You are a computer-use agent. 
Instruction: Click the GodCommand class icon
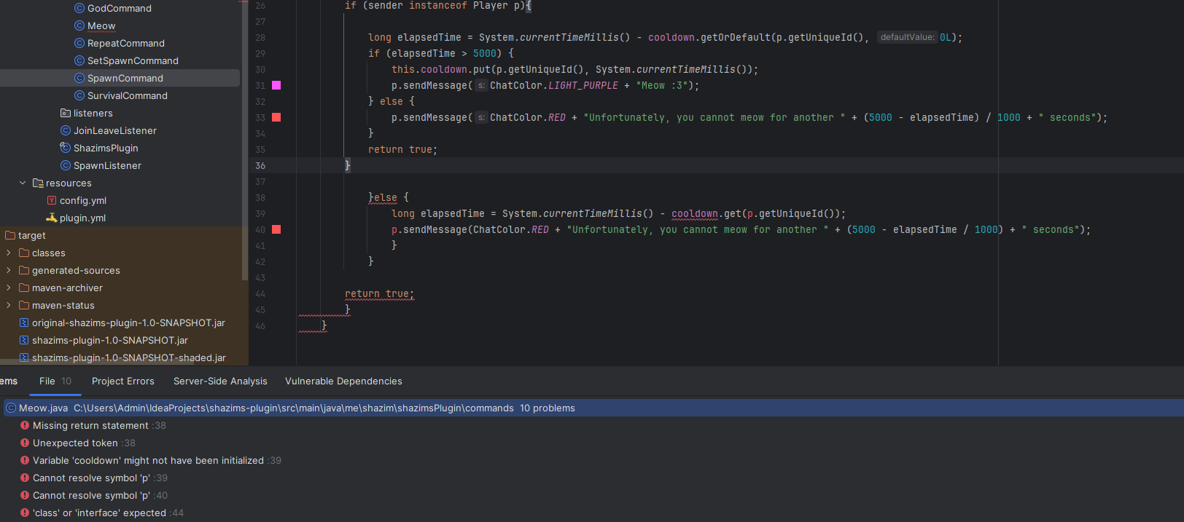[79, 8]
